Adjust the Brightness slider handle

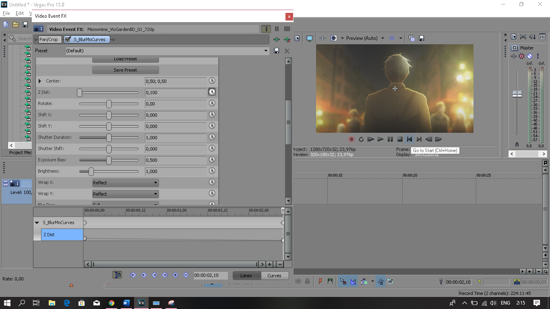tap(91, 171)
